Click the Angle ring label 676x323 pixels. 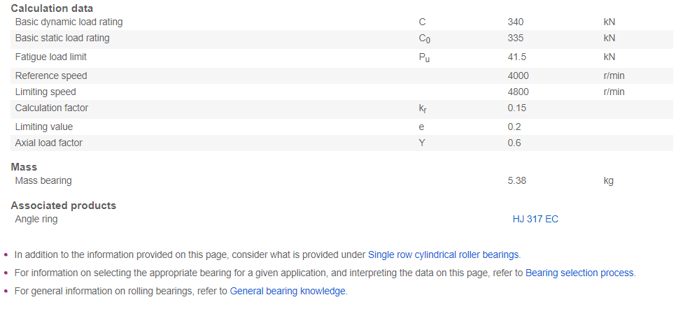coord(36,220)
